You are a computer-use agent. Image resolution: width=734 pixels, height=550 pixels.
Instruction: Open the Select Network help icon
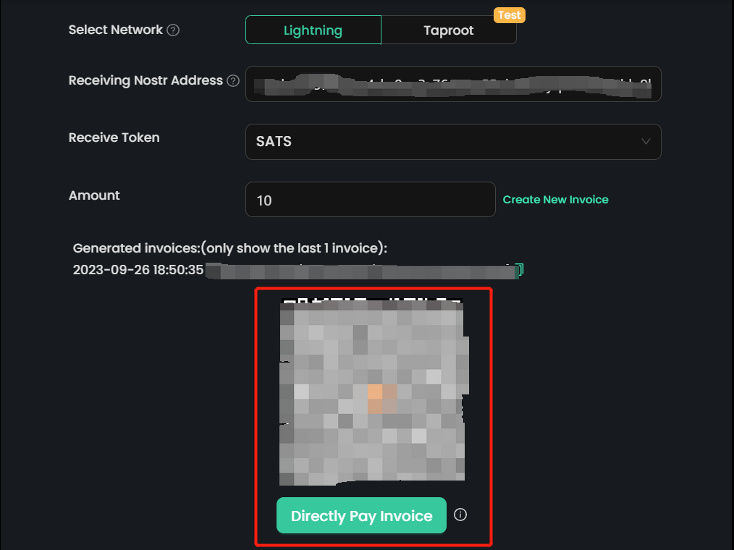(x=173, y=30)
